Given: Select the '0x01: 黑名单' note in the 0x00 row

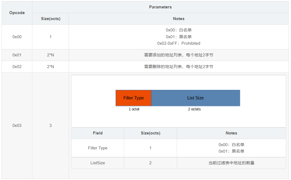Looking at the screenshot, I should (x=179, y=37).
